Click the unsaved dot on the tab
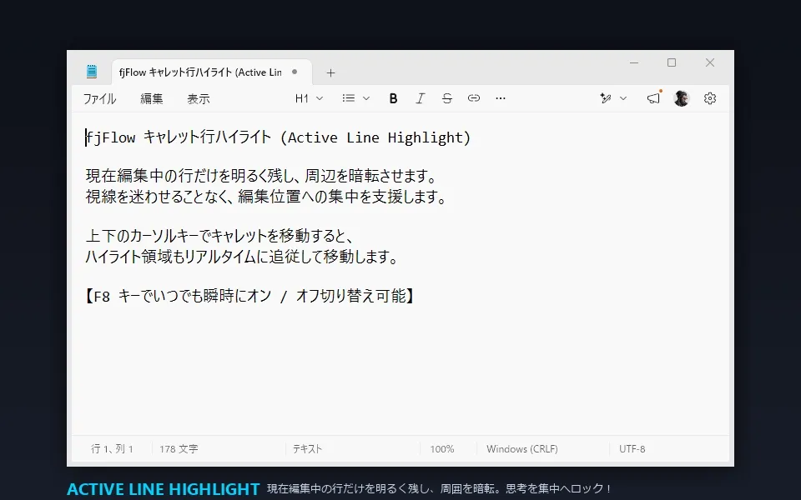 (x=295, y=72)
